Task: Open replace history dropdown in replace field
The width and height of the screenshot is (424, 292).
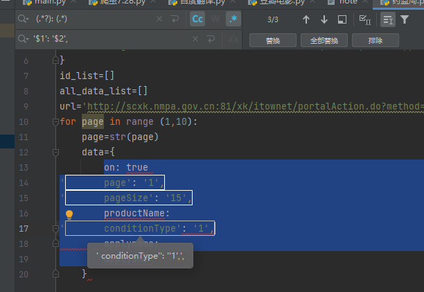Action: (24, 39)
